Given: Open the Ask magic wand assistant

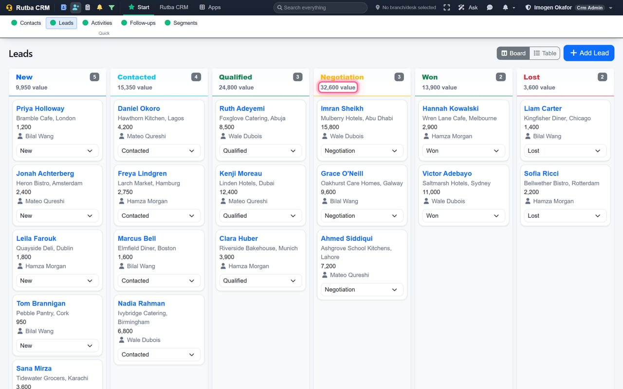Looking at the screenshot, I should coord(468,7).
